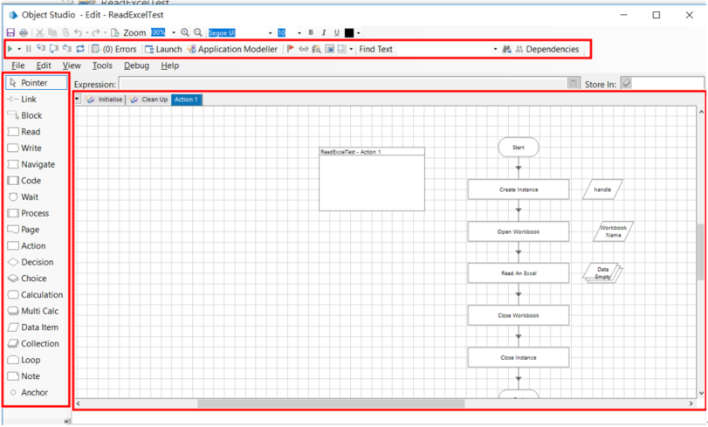Expand the font color dropdown arrow
The image size is (708, 427).
tap(359, 33)
